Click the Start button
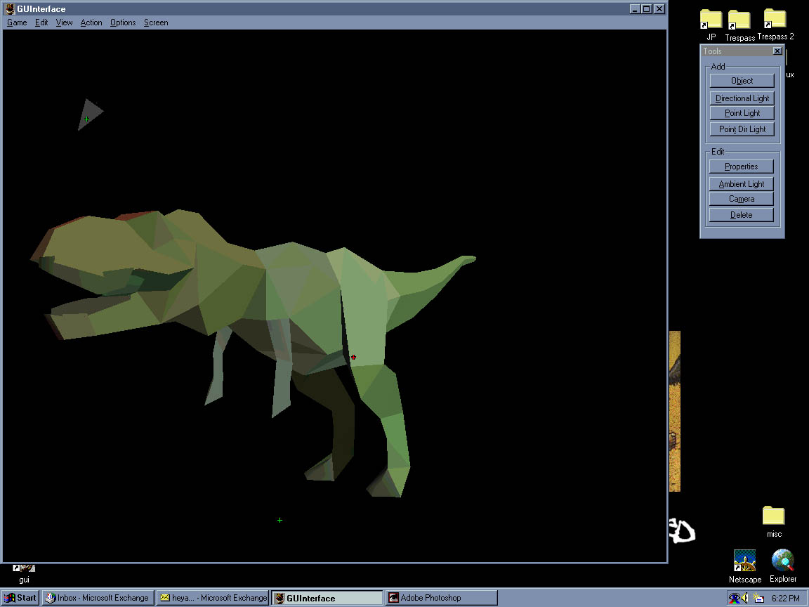 [20, 598]
